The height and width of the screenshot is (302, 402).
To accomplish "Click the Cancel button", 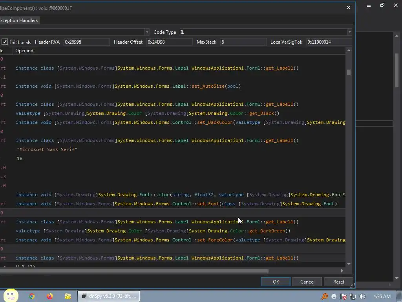I will click(x=307, y=282).
